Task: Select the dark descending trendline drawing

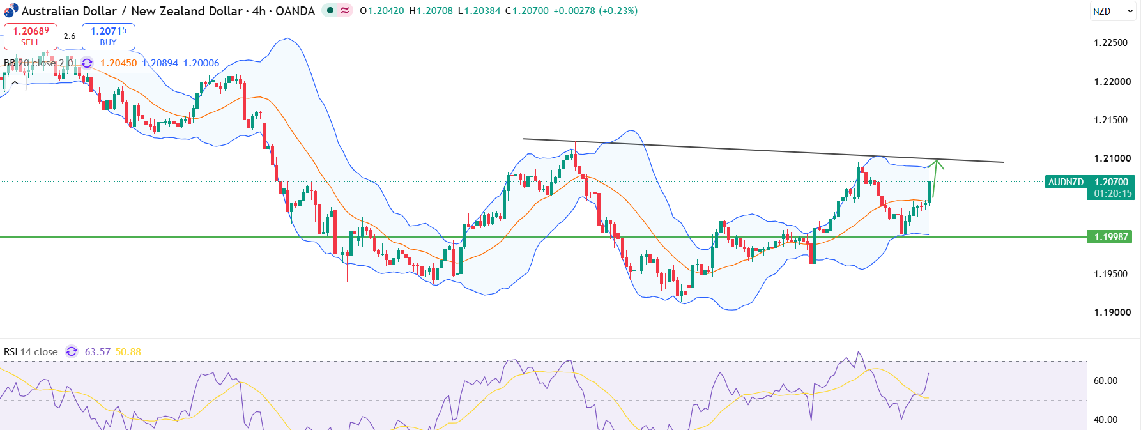Action: coord(763,151)
